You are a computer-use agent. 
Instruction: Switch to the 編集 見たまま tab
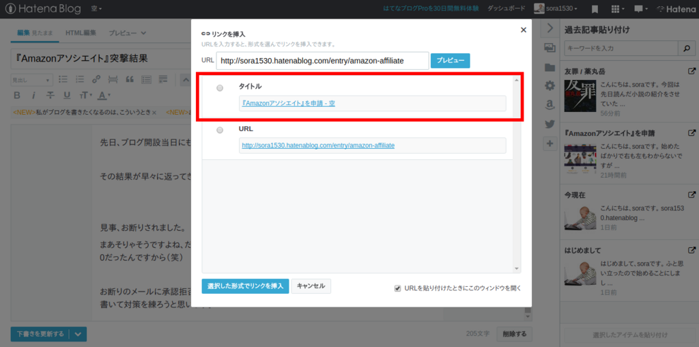tap(35, 33)
